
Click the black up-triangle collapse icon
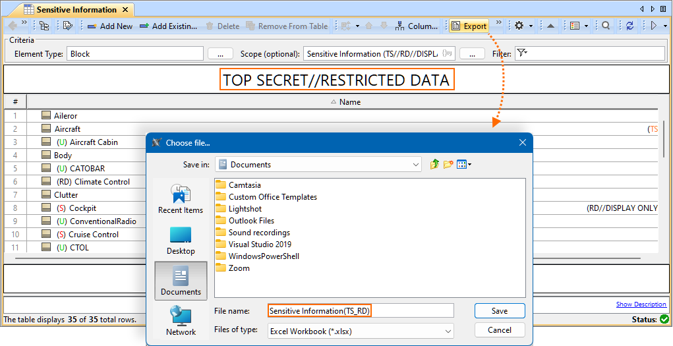[x=551, y=26]
